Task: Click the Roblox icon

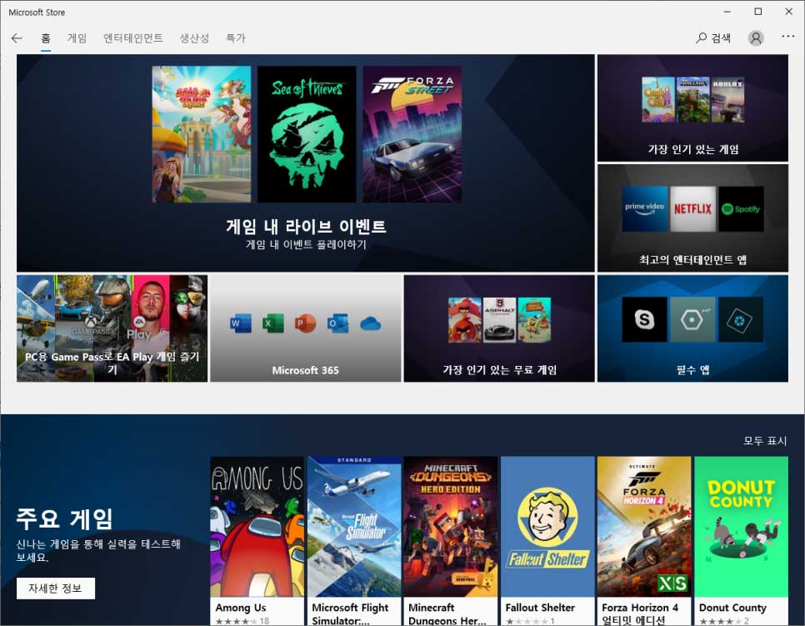Action: point(727,100)
